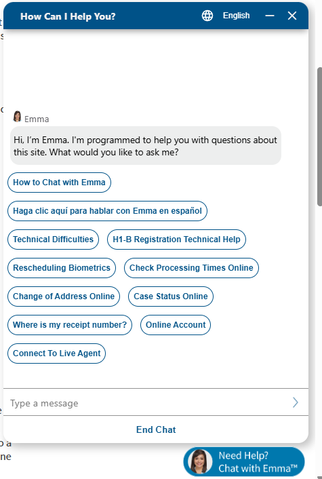Select Change of Address Online

(x=64, y=296)
